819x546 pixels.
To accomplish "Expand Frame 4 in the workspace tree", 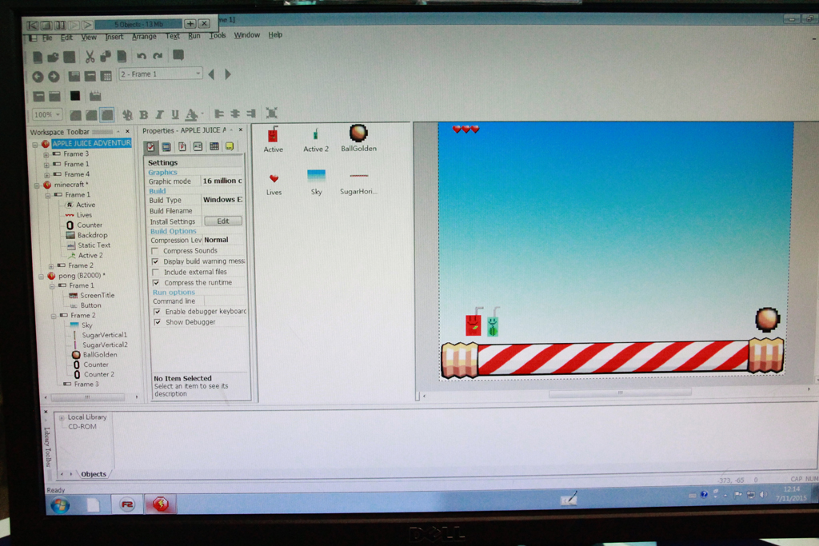I will (46, 175).
